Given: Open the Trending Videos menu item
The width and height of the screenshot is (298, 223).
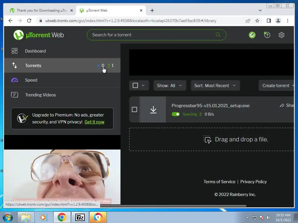Looking at the screenshot, I should pyautogui.click(x=62, y=95).
